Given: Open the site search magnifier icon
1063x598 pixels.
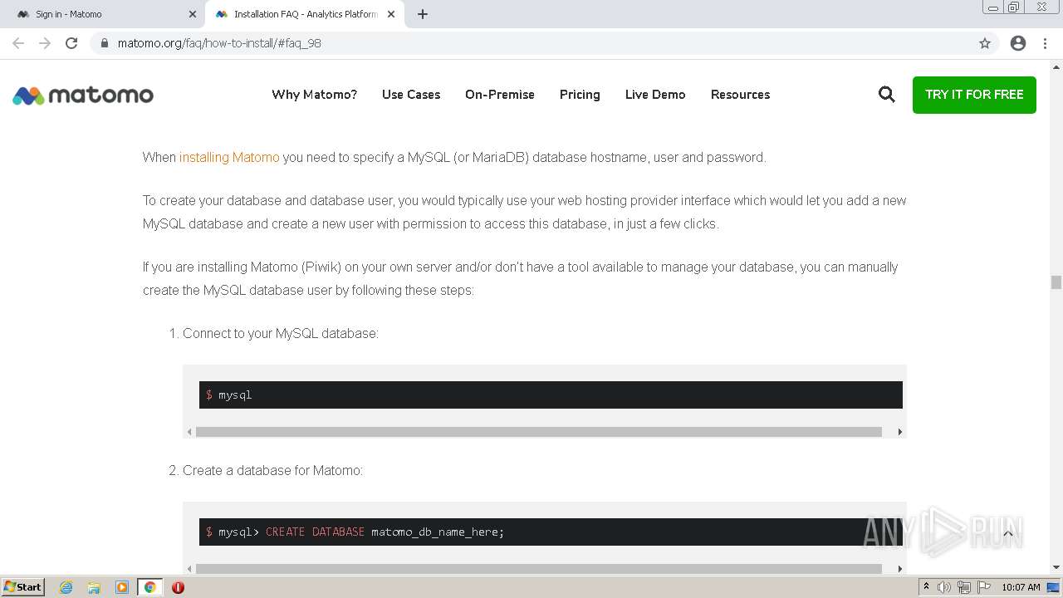Looking at the screenshot, I should pos(887,95).
